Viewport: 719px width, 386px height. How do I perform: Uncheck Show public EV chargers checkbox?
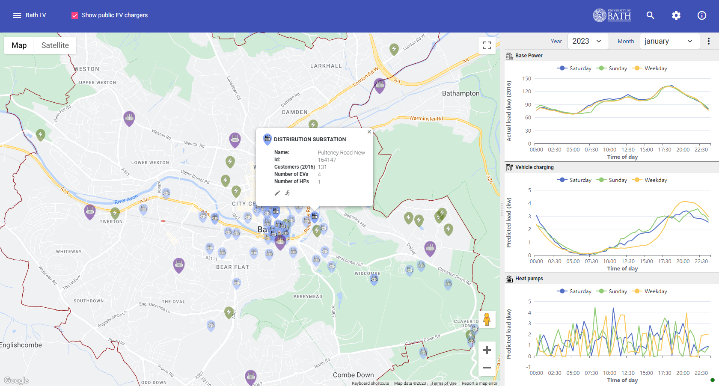coord(75,15)
